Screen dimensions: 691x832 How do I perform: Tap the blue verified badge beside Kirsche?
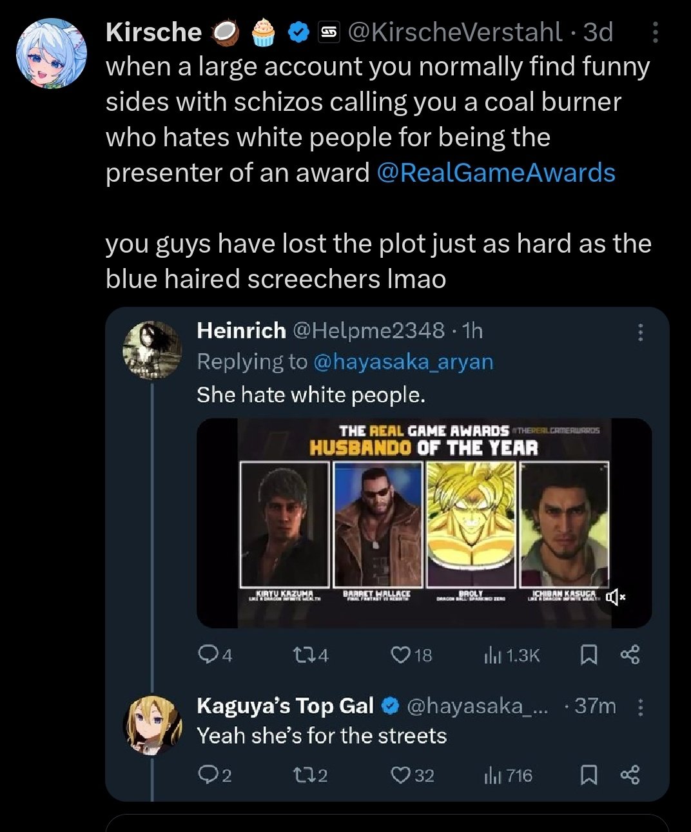click(297, 32)
